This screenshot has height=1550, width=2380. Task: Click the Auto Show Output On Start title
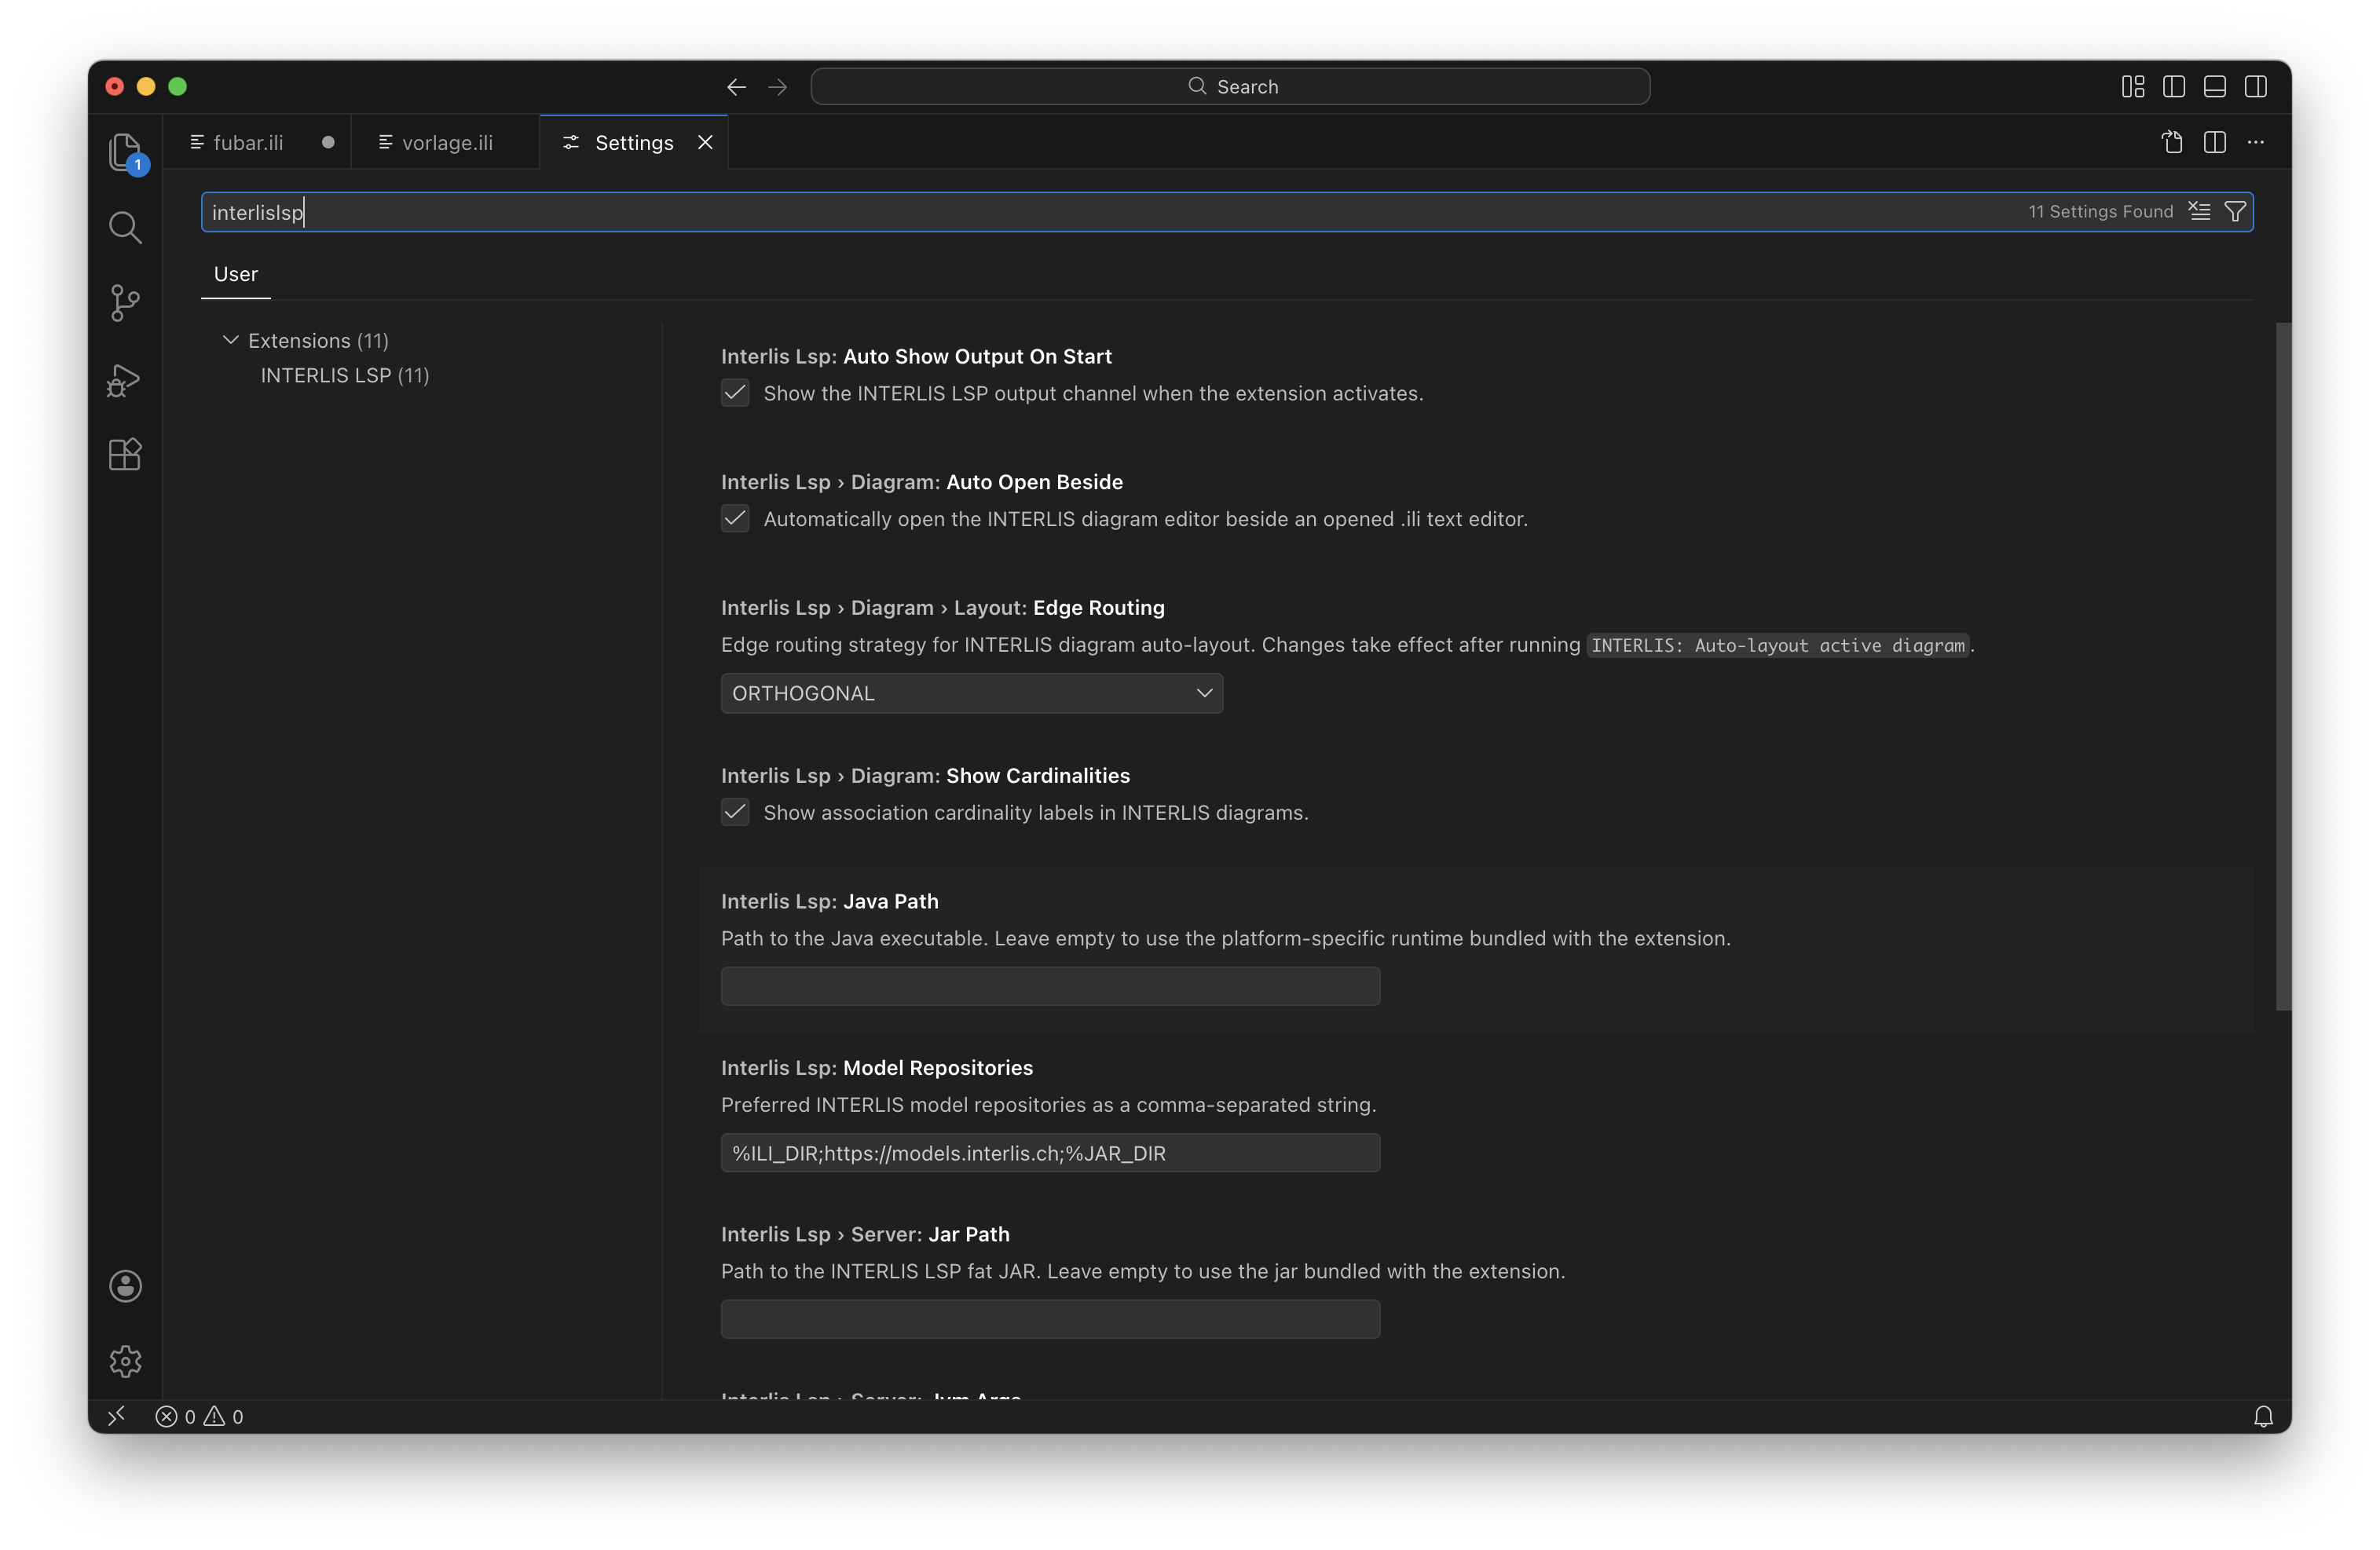point(916,356)
